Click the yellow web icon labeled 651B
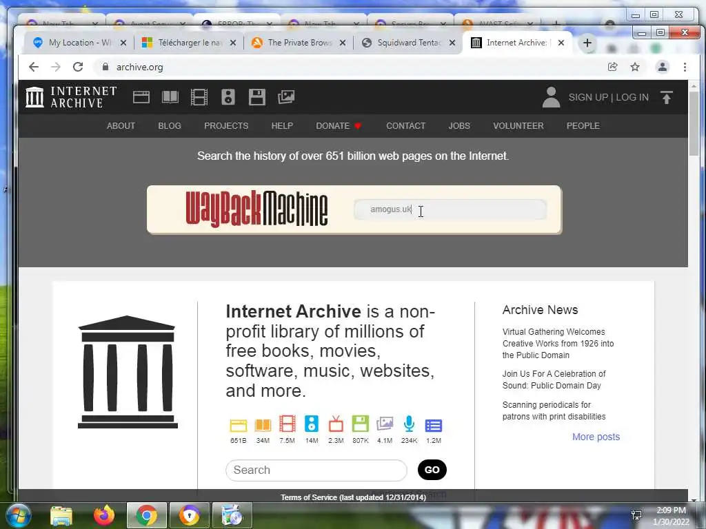The image size is (706, 529). click(x=238, y=425)
